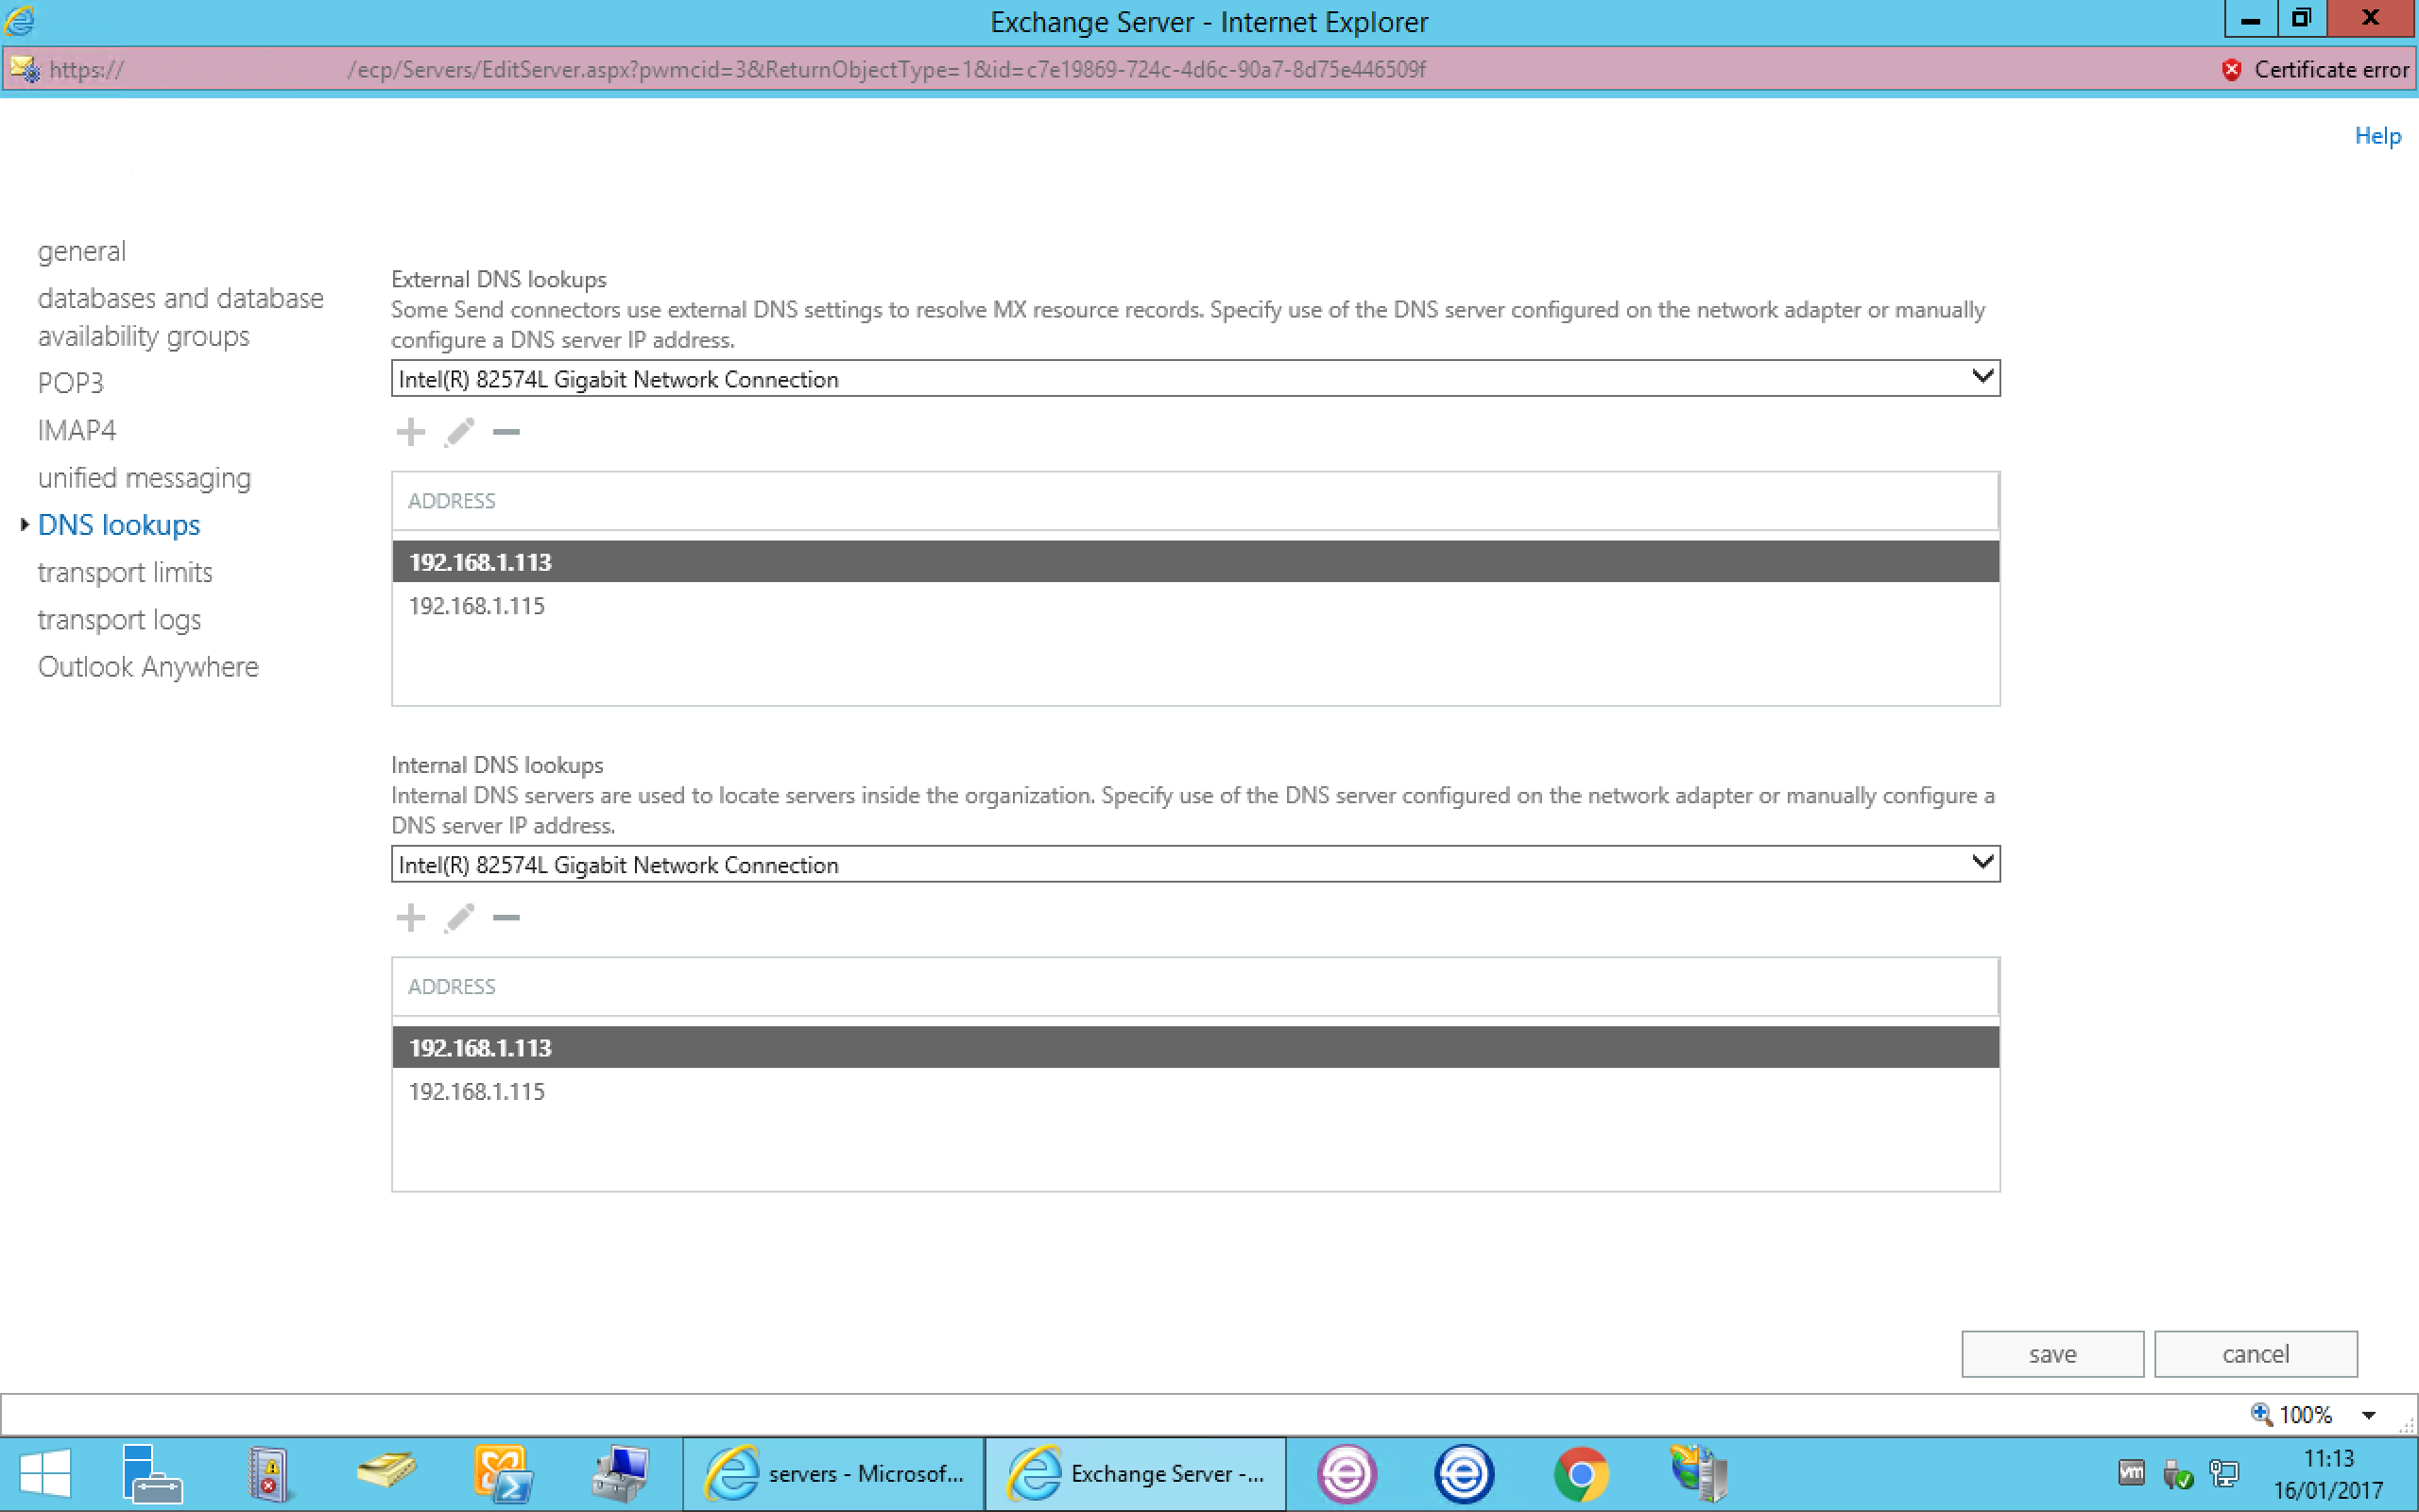The height and width of the screenshot is (1512, 2419).
Task: Edit the selected internal DNS address
Action: (459, 917)
